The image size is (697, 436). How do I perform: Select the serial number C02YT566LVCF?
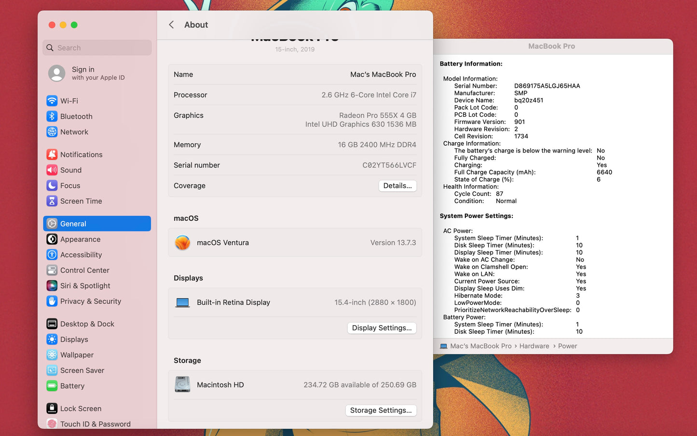389,165
